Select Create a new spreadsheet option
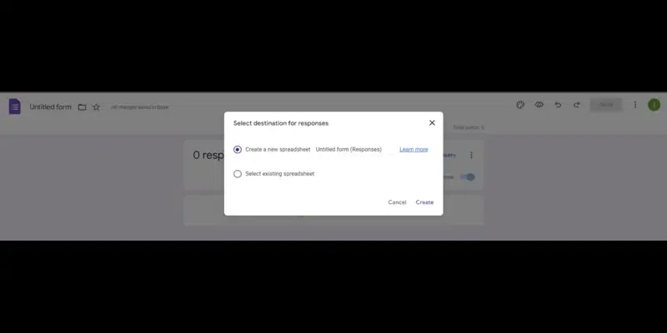Image resolution: width=667 pixels, height=333 pixels. pos(238,150)
